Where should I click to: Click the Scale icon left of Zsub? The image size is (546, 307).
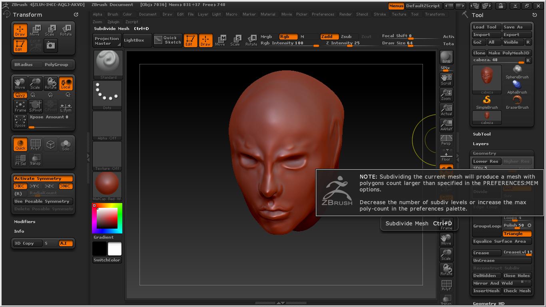[x=235, y=40]
